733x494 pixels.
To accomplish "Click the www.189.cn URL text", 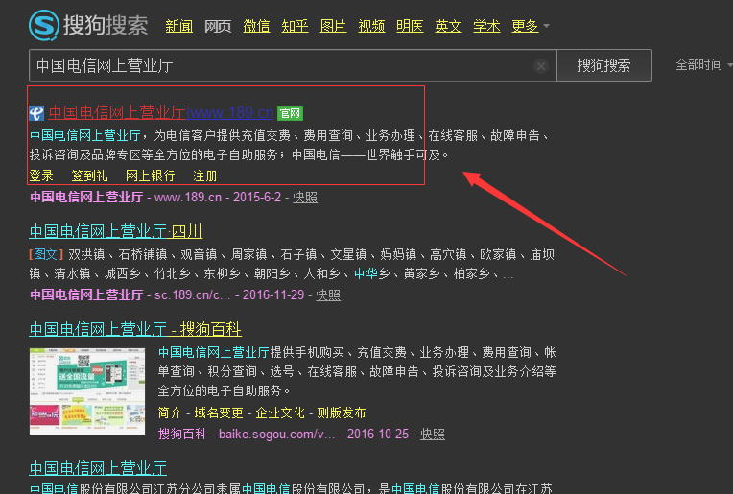I will (x=188, y=198).
